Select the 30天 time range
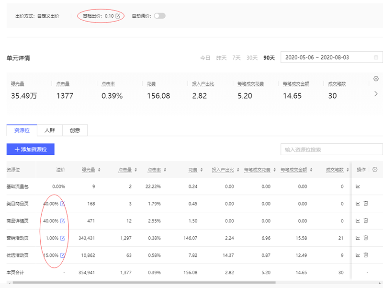 [x=252, y=58]
